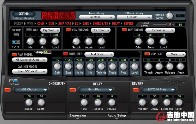
Task: Click the Distortion Drive knob
Action: [x=138, y=41]
